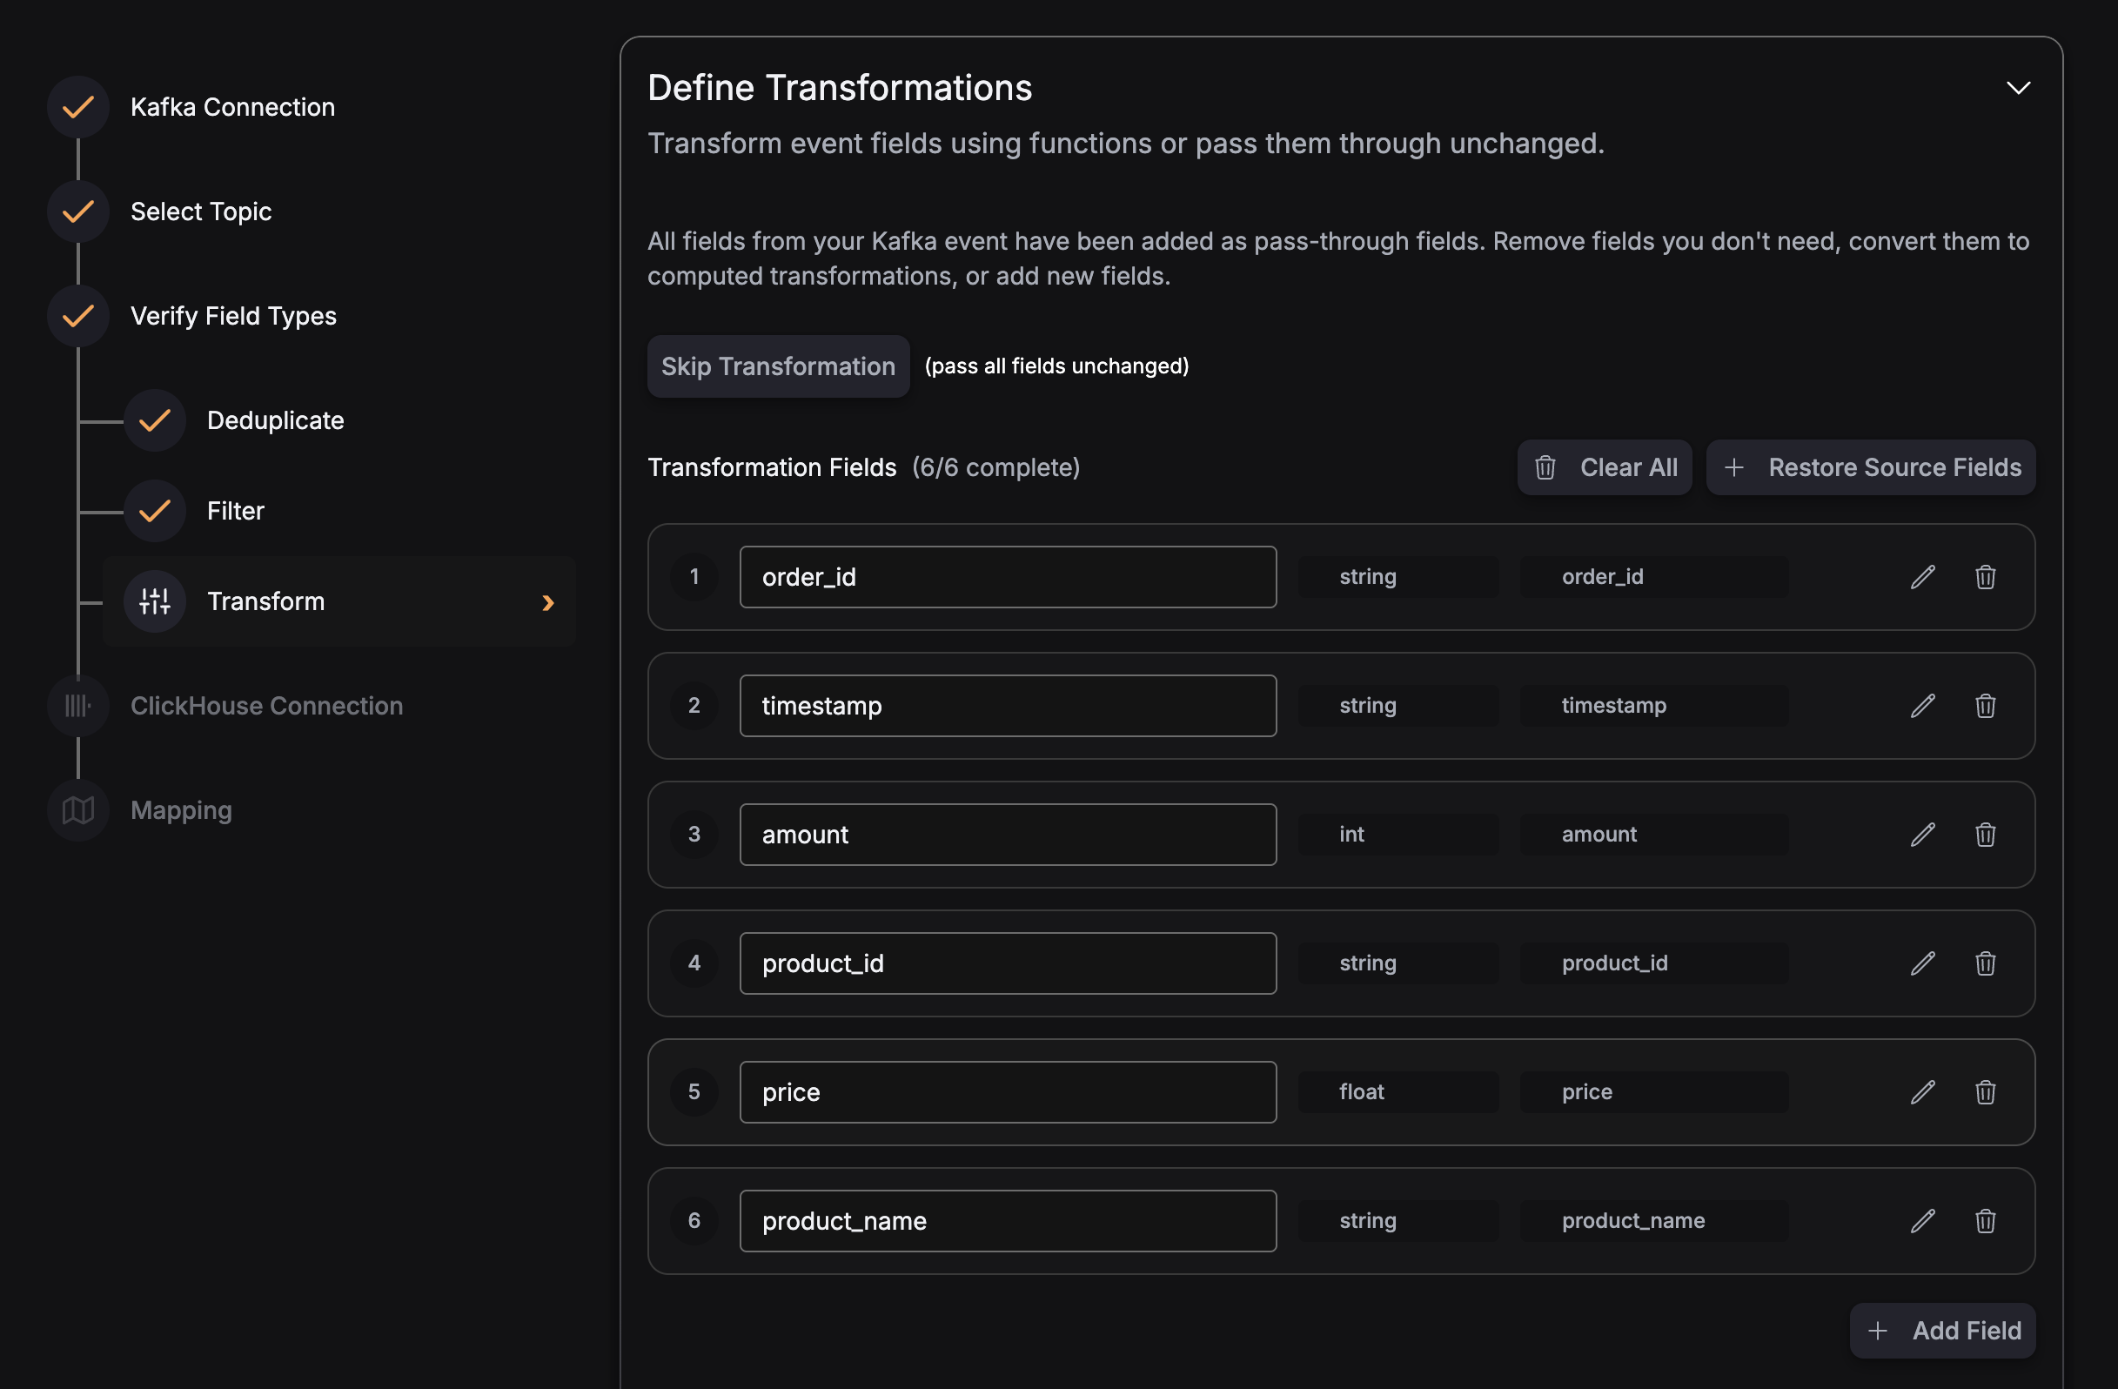Viewport: 2118px width, 1389px height.
Task: Go to the Select Topic step
Action: pos(201,211)
